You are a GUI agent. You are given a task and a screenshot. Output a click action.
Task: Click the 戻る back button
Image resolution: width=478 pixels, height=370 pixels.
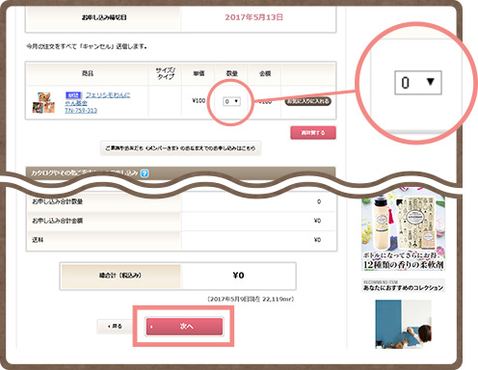[x=115, y=327]
